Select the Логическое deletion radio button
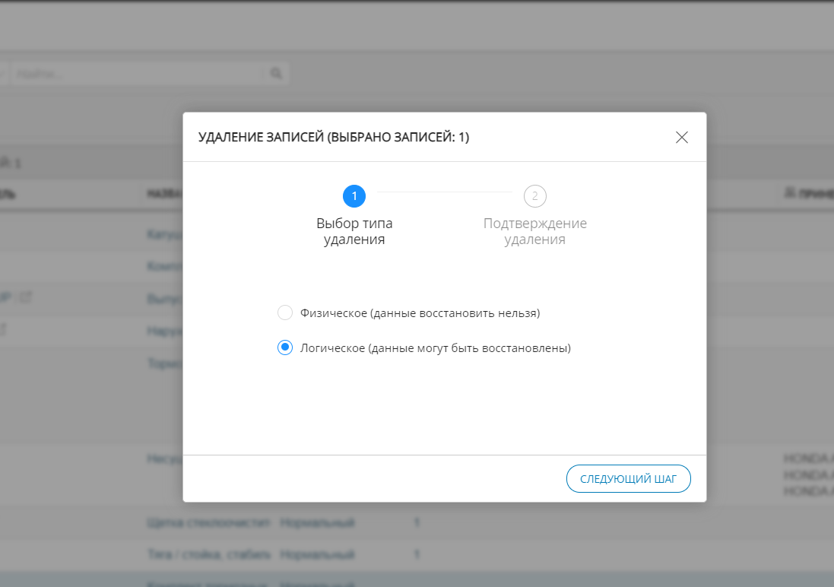 click(285, 347)
